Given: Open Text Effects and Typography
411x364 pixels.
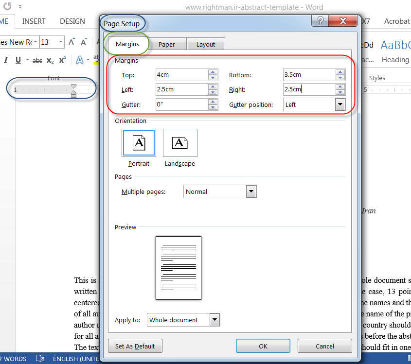Looking at the screenshot, I should point(80,60).
